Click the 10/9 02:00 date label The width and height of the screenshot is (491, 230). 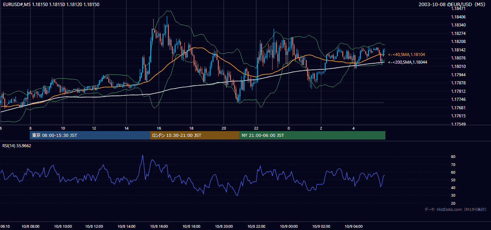(x=321, y=227)
